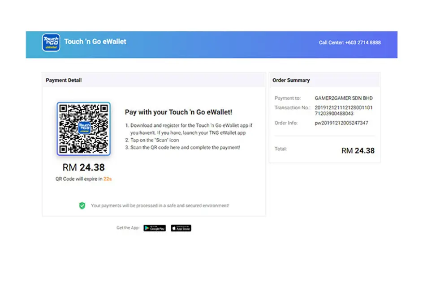Viewport: 423px width, 290px height.
Task: Click the Apple logo on the App Store badge
Action: click(174, 228)
